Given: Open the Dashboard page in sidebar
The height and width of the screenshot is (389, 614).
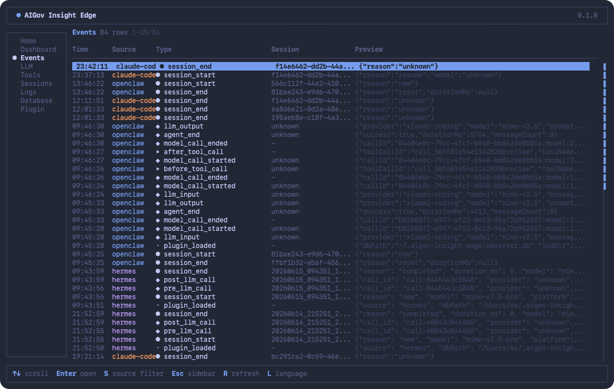Looking at the screenshot, I should 39,49.
